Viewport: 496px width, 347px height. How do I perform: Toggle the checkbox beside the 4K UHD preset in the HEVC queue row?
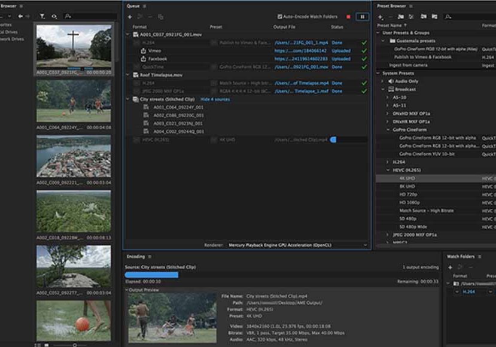point(213,139)
